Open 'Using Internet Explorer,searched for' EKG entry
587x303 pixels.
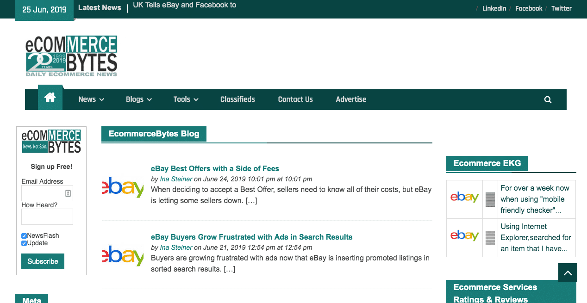point(536,238)
